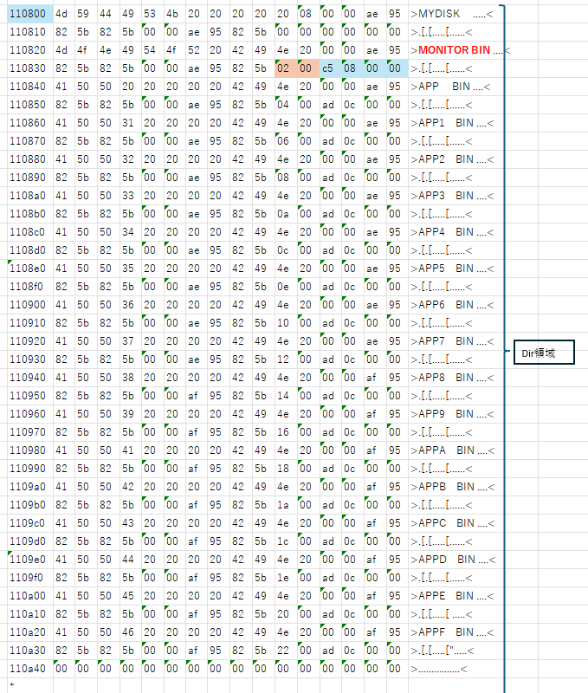
Task: Click address cell 110a40
Action: (26, 668)
